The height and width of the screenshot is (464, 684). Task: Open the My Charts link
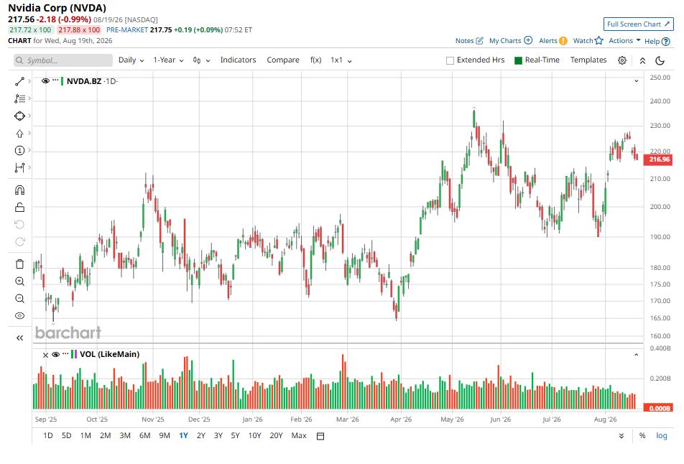click(504, 40)
